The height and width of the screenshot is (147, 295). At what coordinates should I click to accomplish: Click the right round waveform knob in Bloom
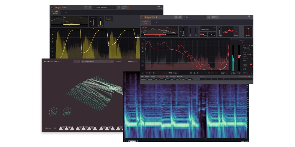67,112
